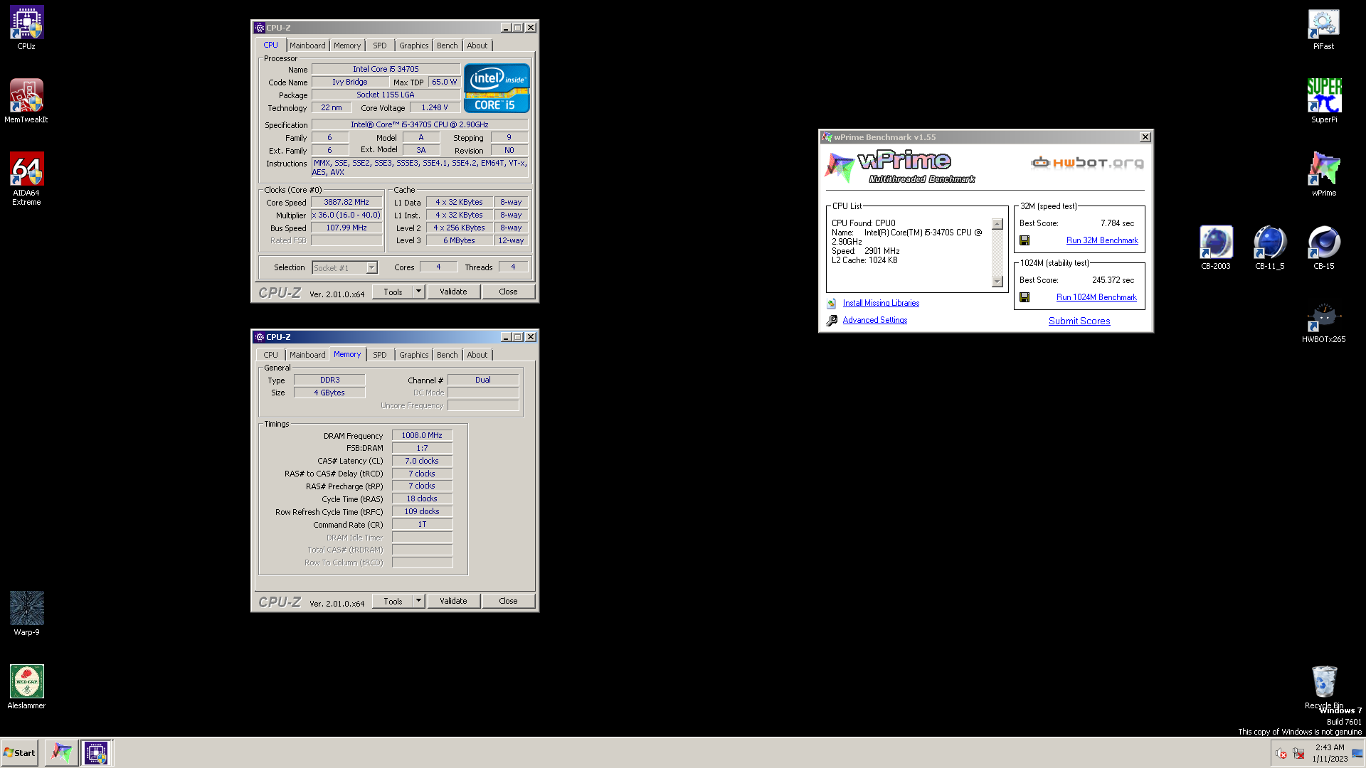This screenshot has height=768, width=1366.
Task: Click the hwbot.org logo in wPrime
Action: point(1087,163)
